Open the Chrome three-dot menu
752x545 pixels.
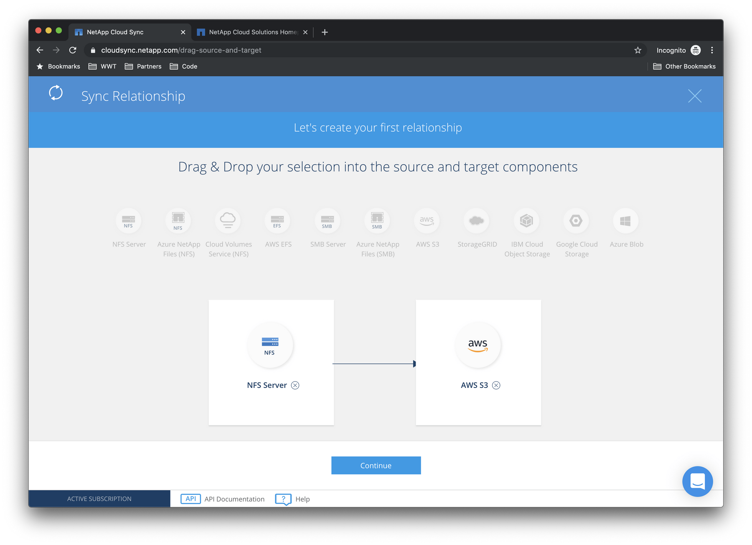click(712, 50)
